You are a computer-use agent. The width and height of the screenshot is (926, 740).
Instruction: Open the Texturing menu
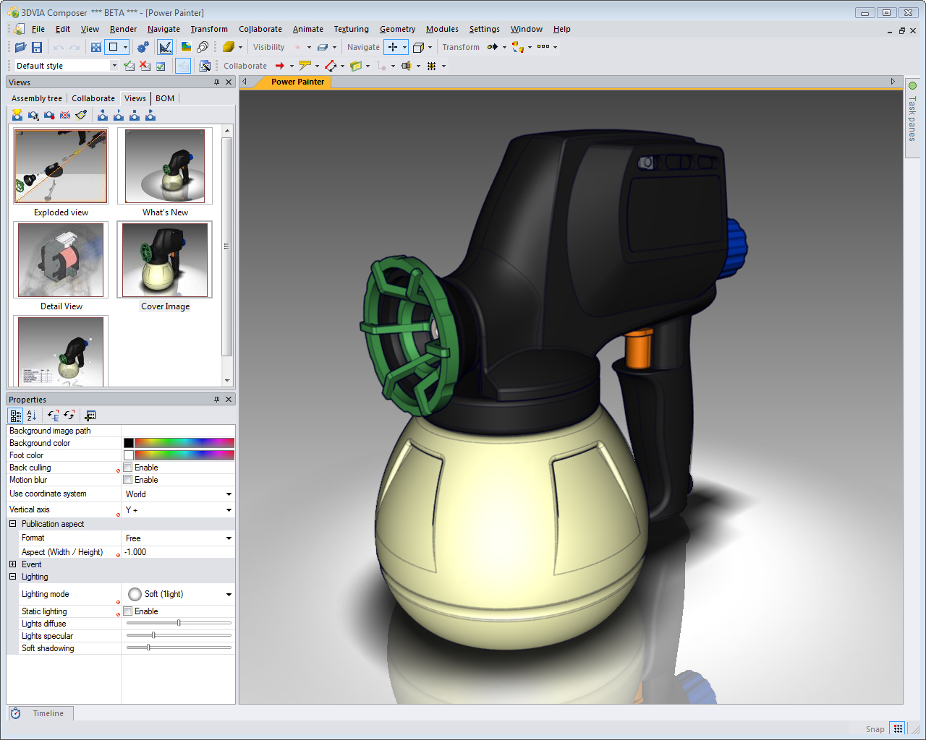[351, 29]
